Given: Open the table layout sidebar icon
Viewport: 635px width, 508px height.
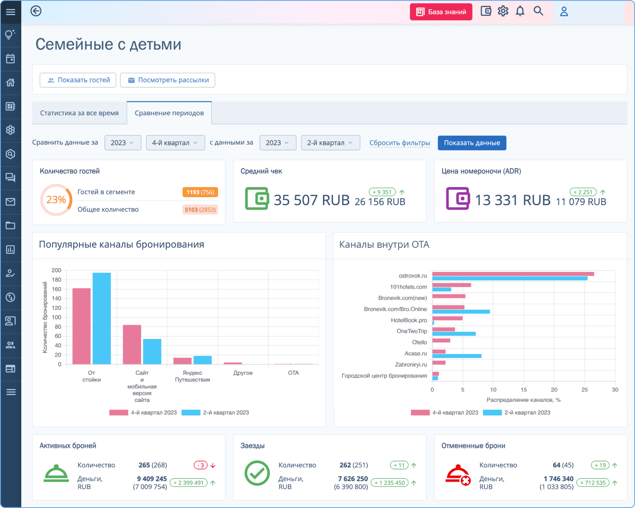Looking at the screenshot, I should [x=10, y=368].
